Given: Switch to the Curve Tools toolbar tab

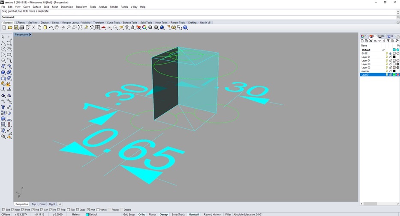Looking at the screenshot, I should point(113,23).
